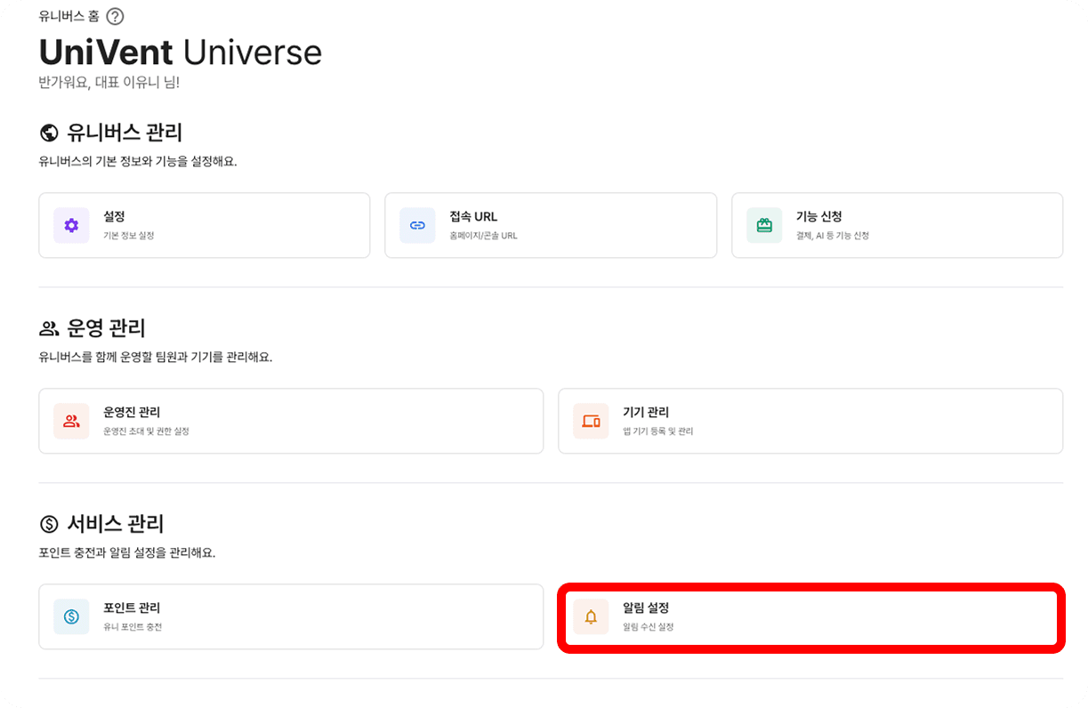Click the people icon beside 운영 관리 heading
Viewport: 1088px width, 708px height.
[x=49, y=327]
